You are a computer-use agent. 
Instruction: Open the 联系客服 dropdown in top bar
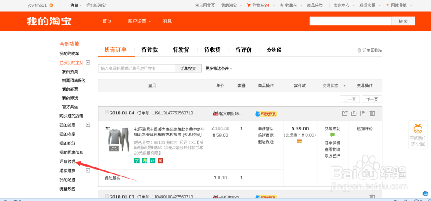click(369, 6)
